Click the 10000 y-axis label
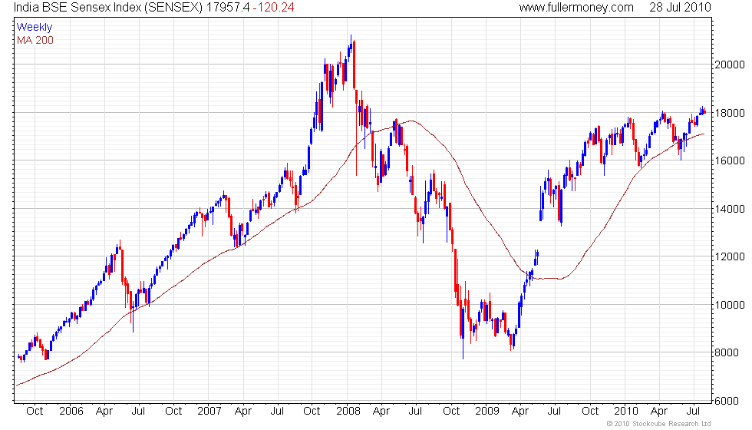Screen dimensions: 752x430 click(730, 305)
